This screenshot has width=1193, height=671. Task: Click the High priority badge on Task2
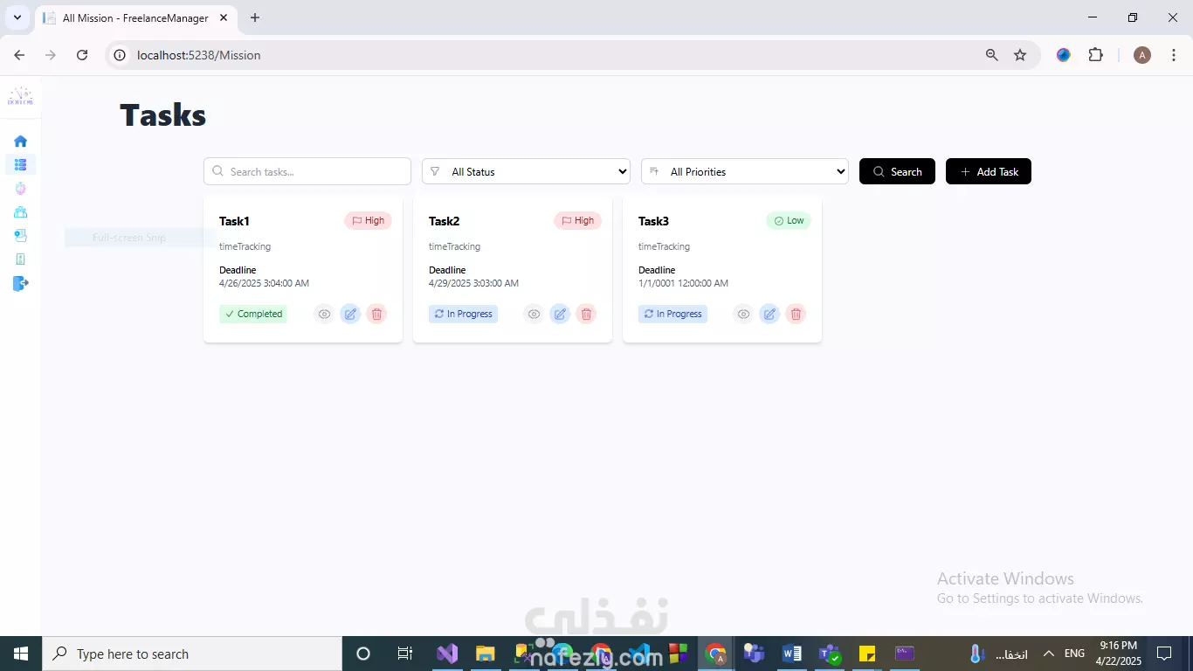(x=577, y=220)
